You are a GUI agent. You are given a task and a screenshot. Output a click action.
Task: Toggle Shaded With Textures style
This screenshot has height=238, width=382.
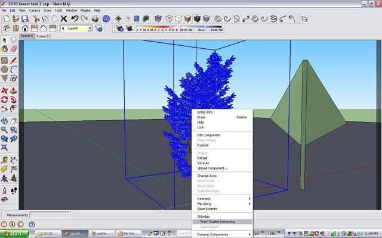coord(197,18)
